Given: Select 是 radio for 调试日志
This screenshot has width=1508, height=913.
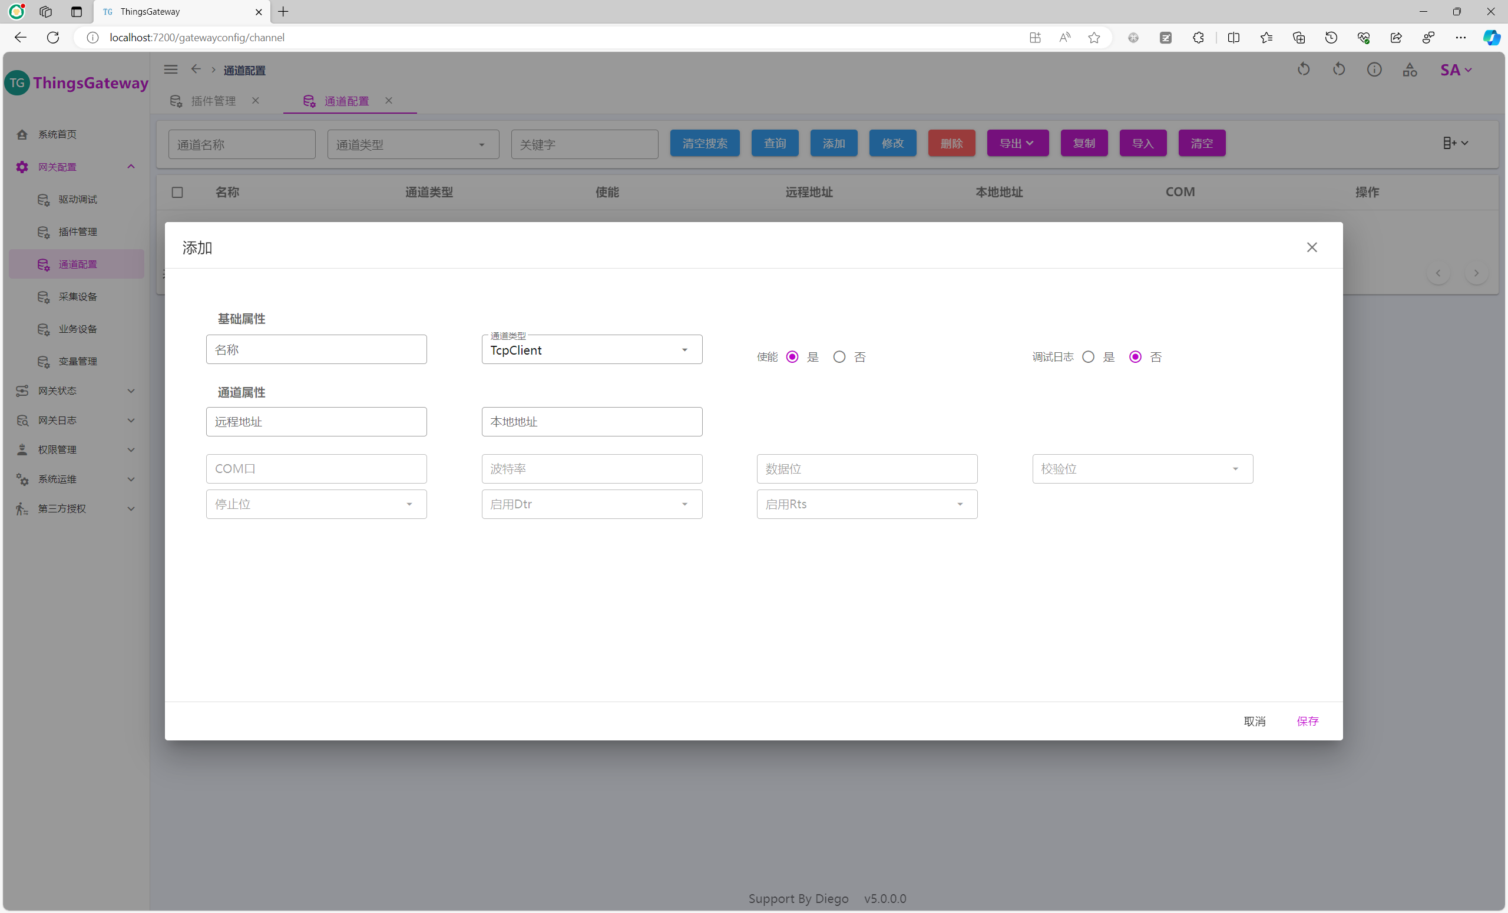Looking at the screenshot, I should click(x=1087, y=357).
